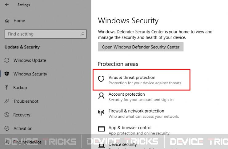The width and height of the screenshot is (228, 149).
Task: Click the Home house icon
Action: coord(7,21)
